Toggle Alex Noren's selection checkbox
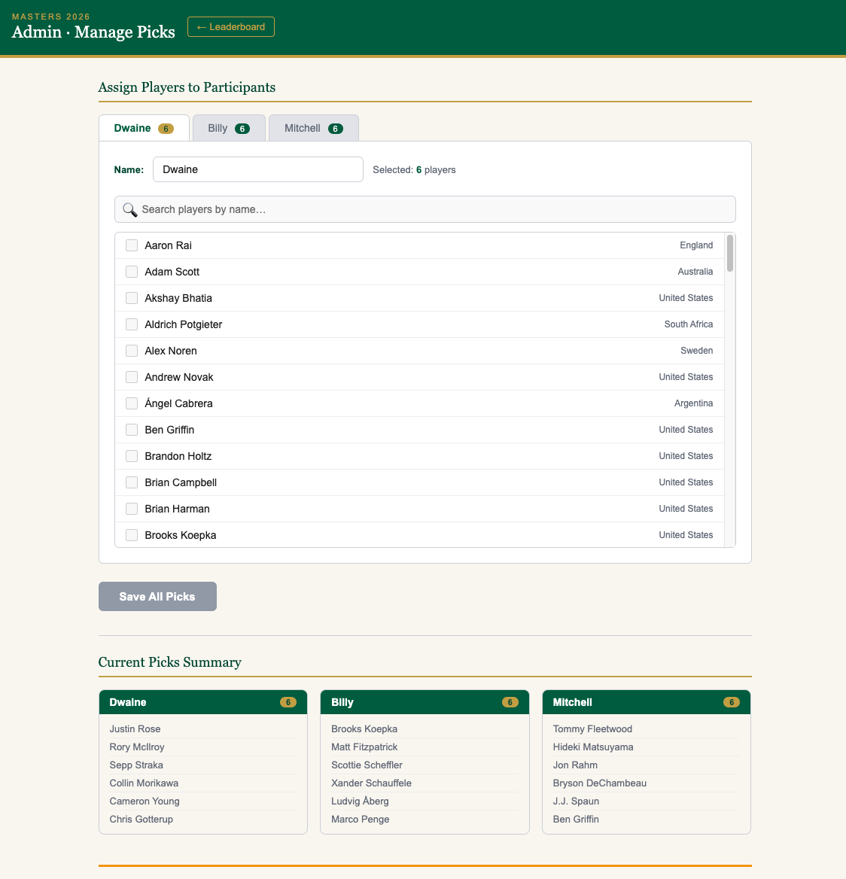The height and width of the screenshot is (879, 846). [x=132, y=351]
